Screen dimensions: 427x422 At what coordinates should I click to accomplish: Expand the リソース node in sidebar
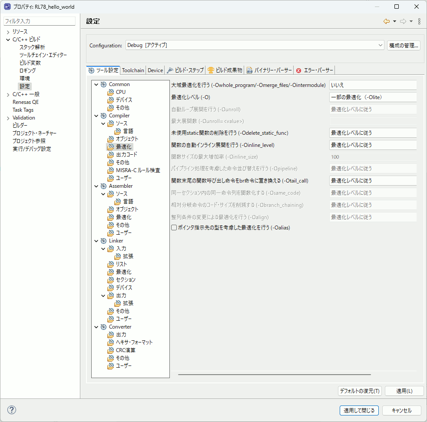point(8,32)
